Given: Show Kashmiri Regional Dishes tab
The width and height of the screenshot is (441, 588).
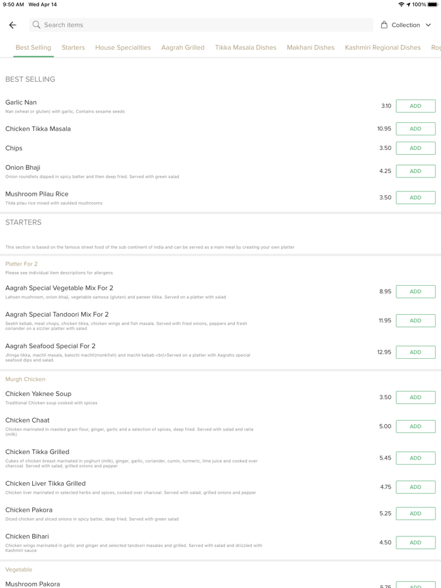Looking at the screenshot, I should pos(382,48).
